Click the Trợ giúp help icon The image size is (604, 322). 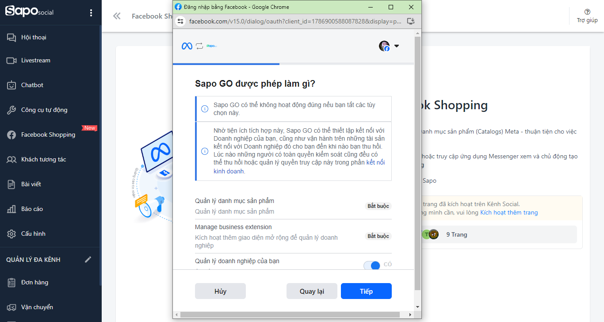point(587,12)
